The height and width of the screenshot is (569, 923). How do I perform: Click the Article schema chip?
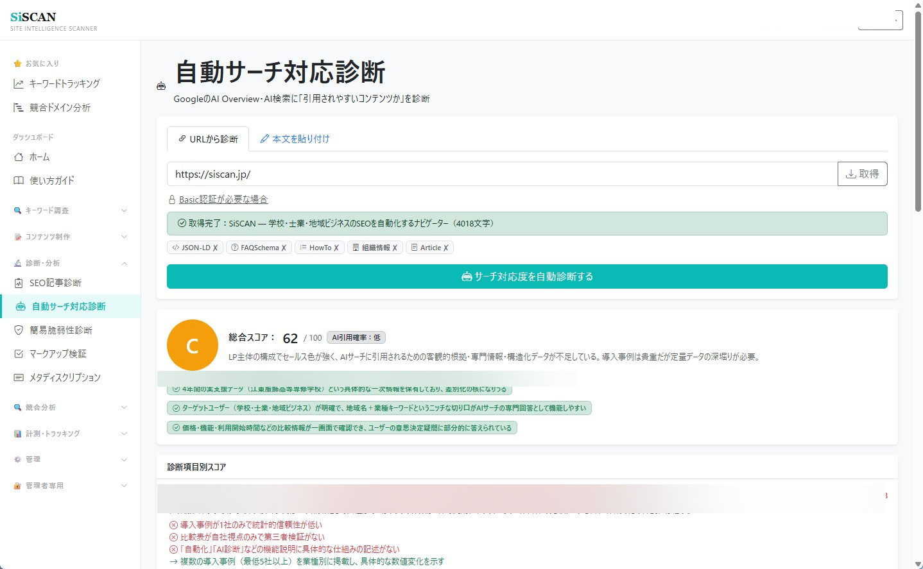tap(429, 248)
